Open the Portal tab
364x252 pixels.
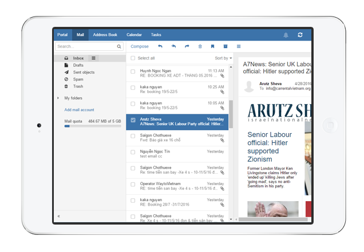click(x=62, y=35)
